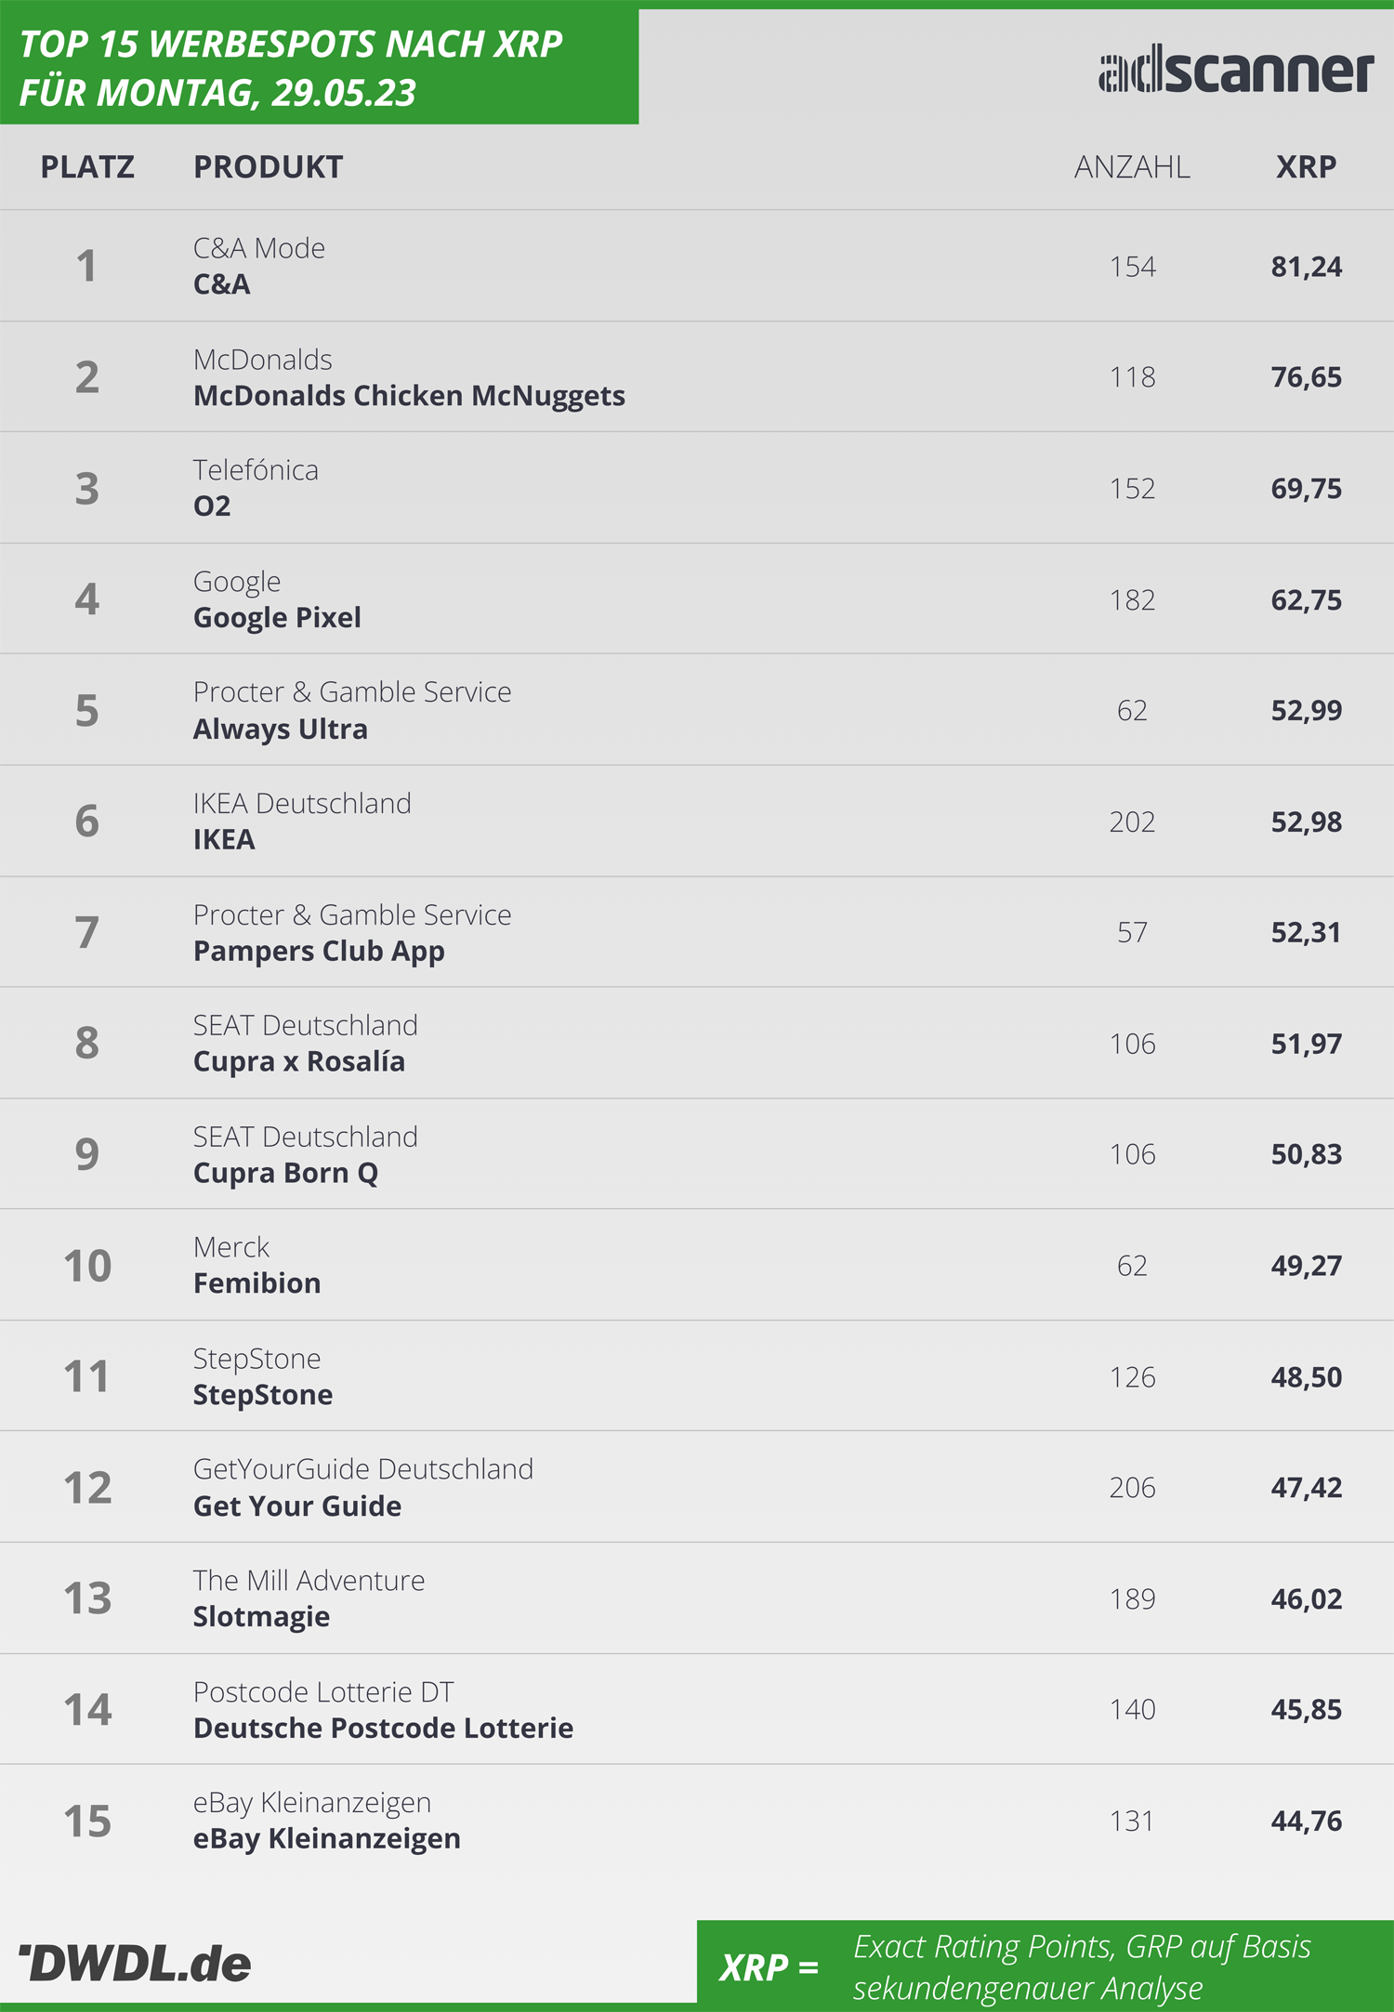Click the IKEA XRP value 52,98
1394x2012 pixels.
(x=1307, y=822)
